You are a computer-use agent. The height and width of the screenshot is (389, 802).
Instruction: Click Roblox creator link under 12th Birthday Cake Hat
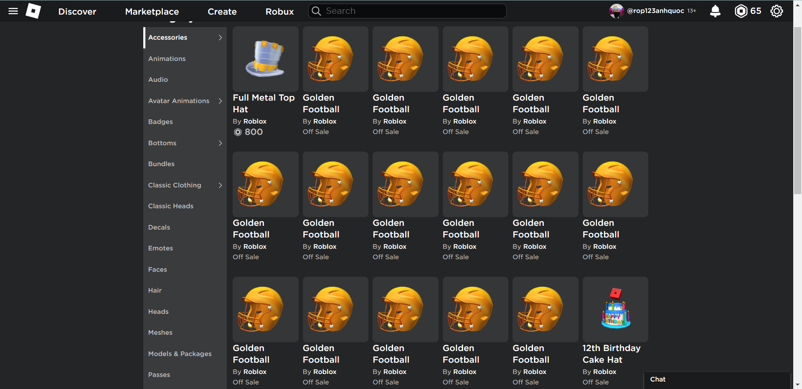click(x=604, y=372)
